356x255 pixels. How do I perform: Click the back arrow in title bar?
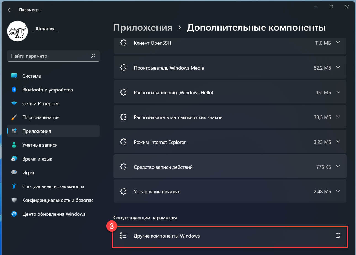10,10
